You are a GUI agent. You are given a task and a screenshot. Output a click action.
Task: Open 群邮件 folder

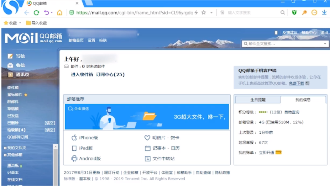click(13, 102)
